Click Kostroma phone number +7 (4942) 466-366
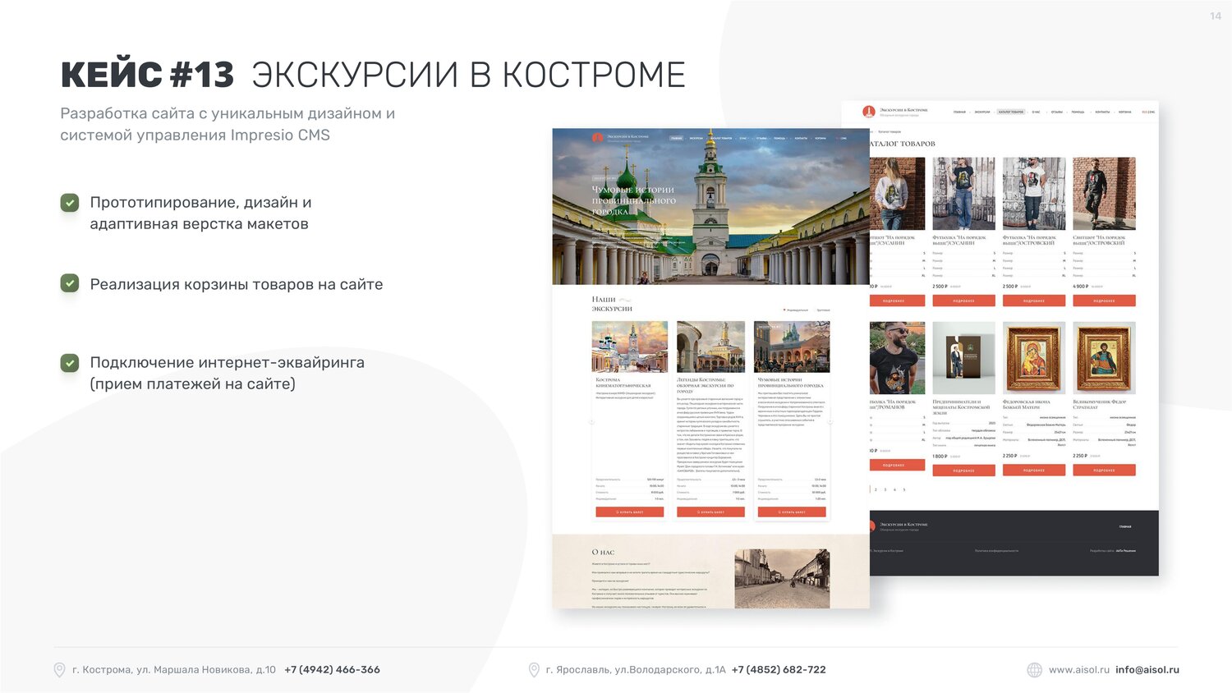This screenshot has height=693, width=1232. coord(332,670)
